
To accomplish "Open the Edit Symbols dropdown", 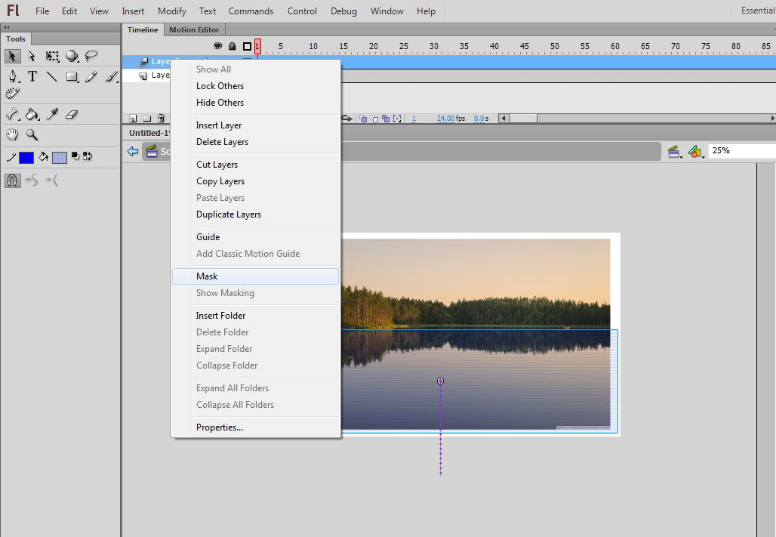I will [x=696, y=152].
